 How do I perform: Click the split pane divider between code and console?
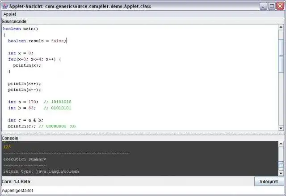(x=143, y=133)
